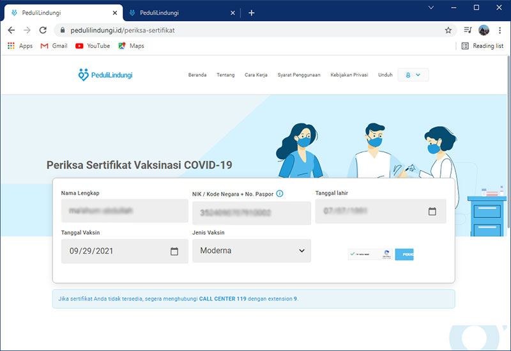Reload the page with refresh icon
Viewport: 511px width, 351px height.
(x=43, y=30)
